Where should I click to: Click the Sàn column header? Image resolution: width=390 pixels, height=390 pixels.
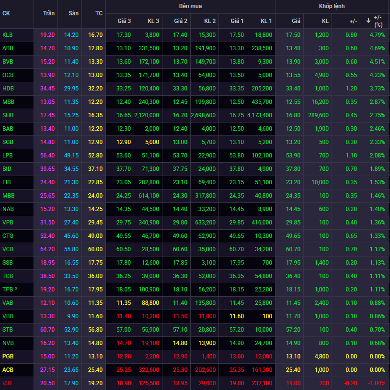(x=73, y=13)
